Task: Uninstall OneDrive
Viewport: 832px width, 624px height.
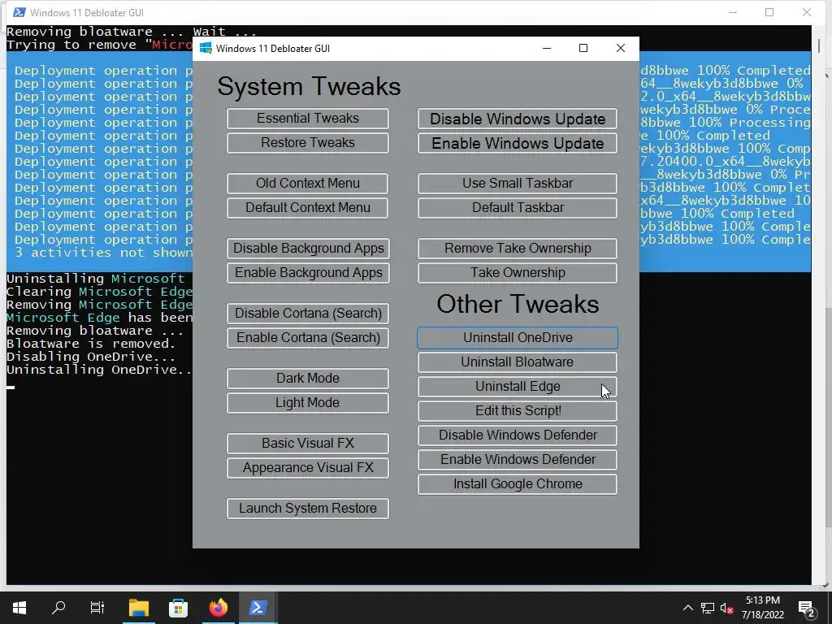Action: tap(518, 338)
